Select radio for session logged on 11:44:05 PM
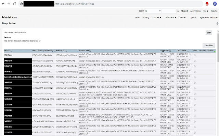The image size is (219, 136). (x=195, y=77)
